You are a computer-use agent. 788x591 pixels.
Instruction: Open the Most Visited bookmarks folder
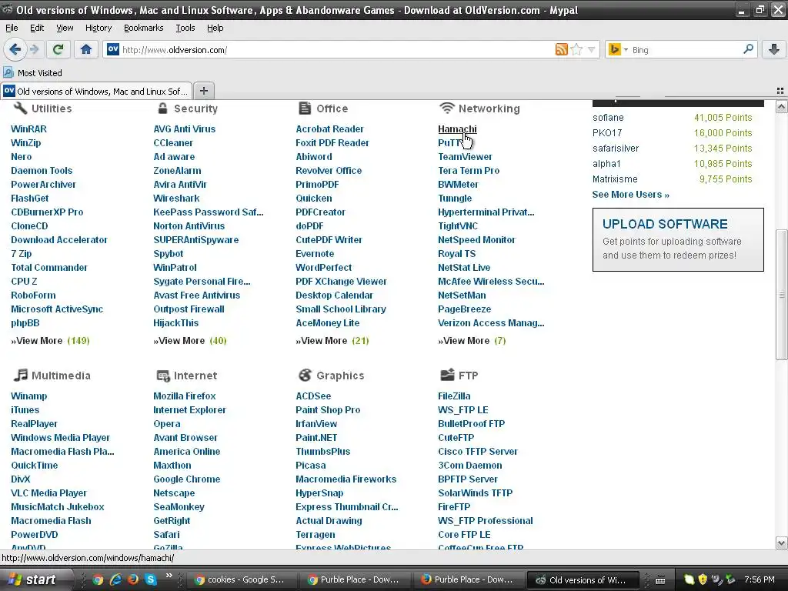32,73
